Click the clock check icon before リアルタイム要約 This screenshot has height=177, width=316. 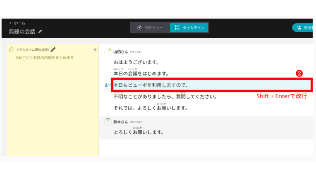[x=12, y=49]
